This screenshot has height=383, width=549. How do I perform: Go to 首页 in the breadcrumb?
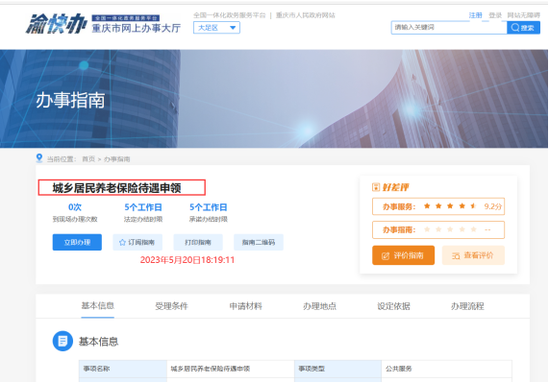pos(88,159)
